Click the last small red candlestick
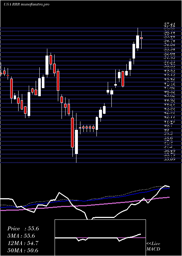Image resolution: width=182 pixels, height=256 pixels. [x=141, y=38]
